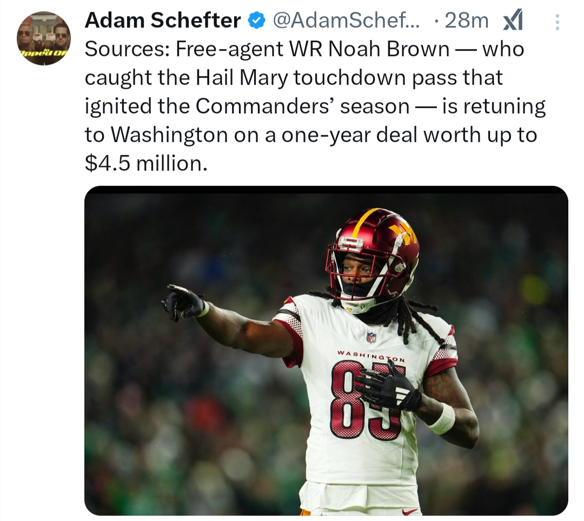
Task: Click the "Commanders’ season" phrase in tweet
Action: click(x=302, y=106)
